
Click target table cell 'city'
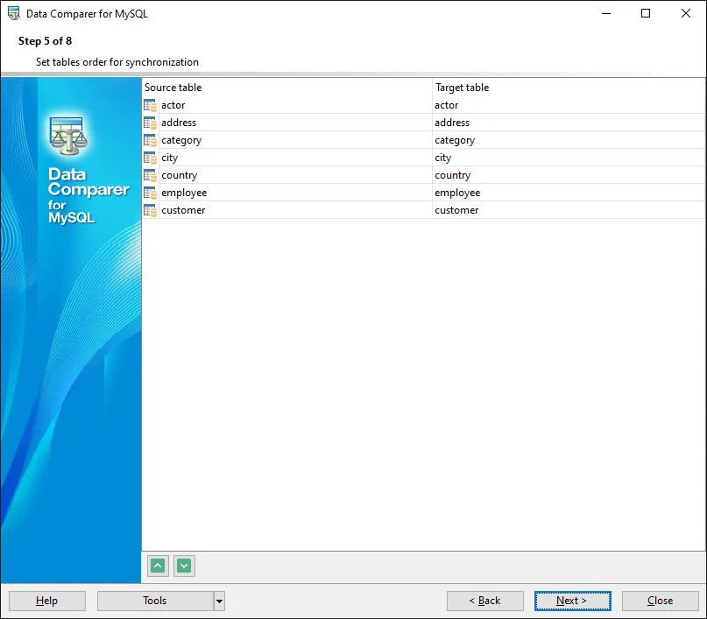point(568,158)
